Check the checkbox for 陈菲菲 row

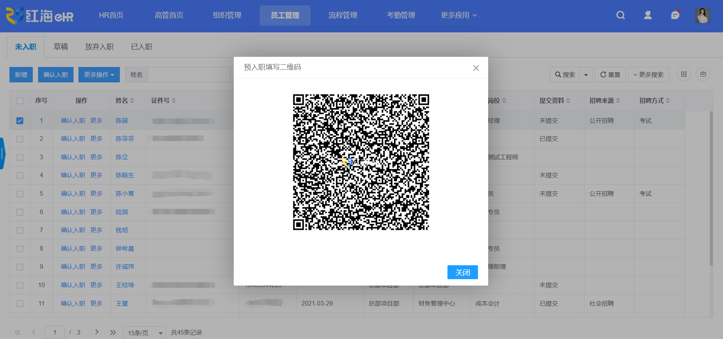pos(20,139)
